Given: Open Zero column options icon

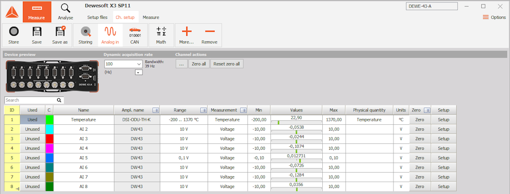Looking at the screenshot, I should point(427,110).
